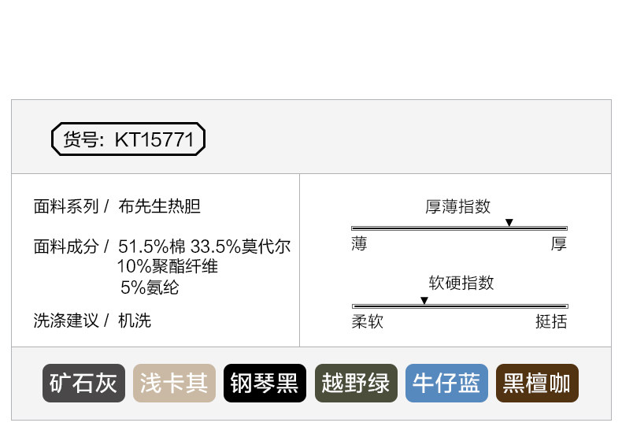Image resolution: width=622 pixels, height=430 pixels.
Task: Click the 软硬指数 triangle marker
Action: tap(424, 301)
